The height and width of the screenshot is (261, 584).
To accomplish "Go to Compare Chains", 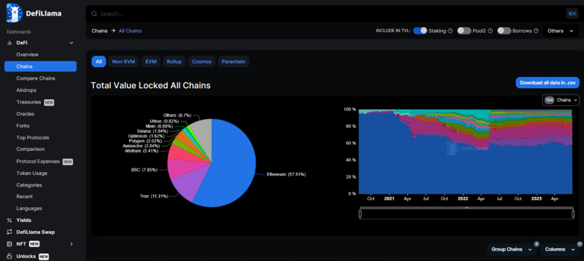I will [x=36, y=78].
